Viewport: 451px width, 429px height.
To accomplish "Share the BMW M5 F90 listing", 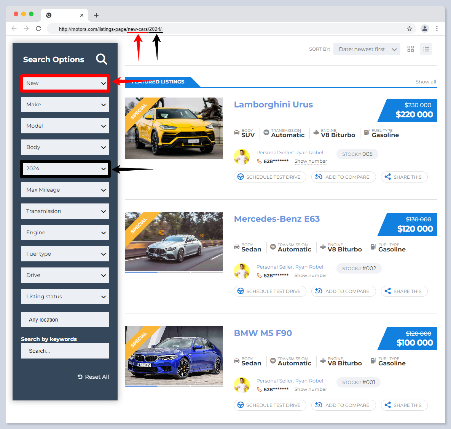I will pyautogui.click(x=404, y=405).
